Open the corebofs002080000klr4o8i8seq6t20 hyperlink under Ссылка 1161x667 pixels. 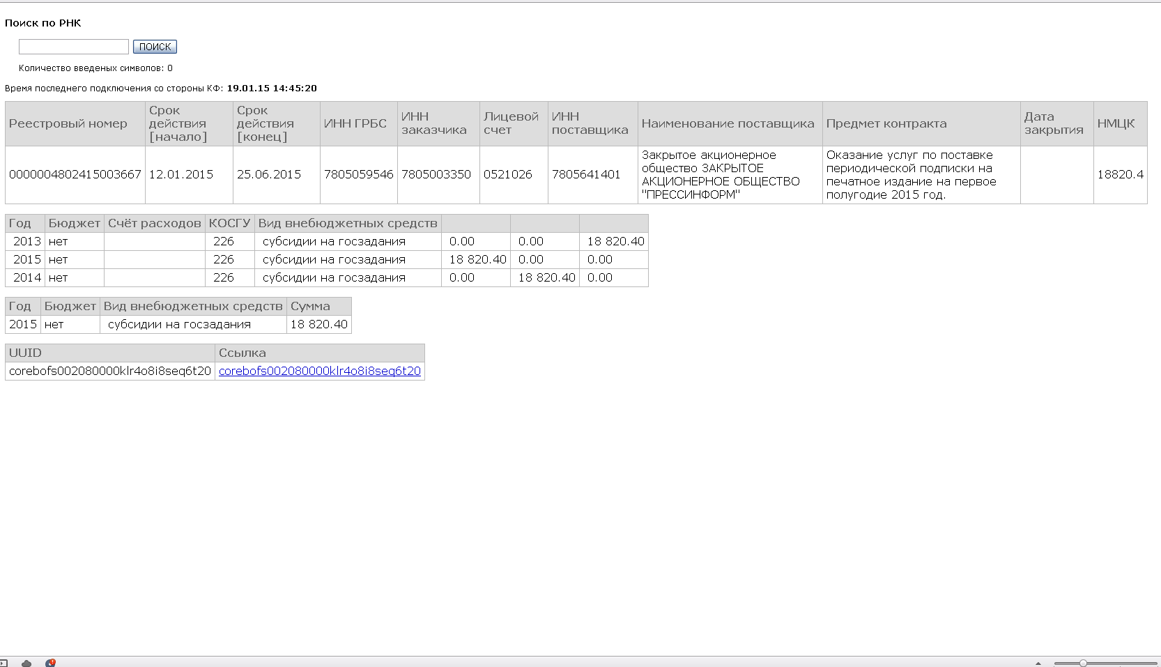click(x=320, y=371)
